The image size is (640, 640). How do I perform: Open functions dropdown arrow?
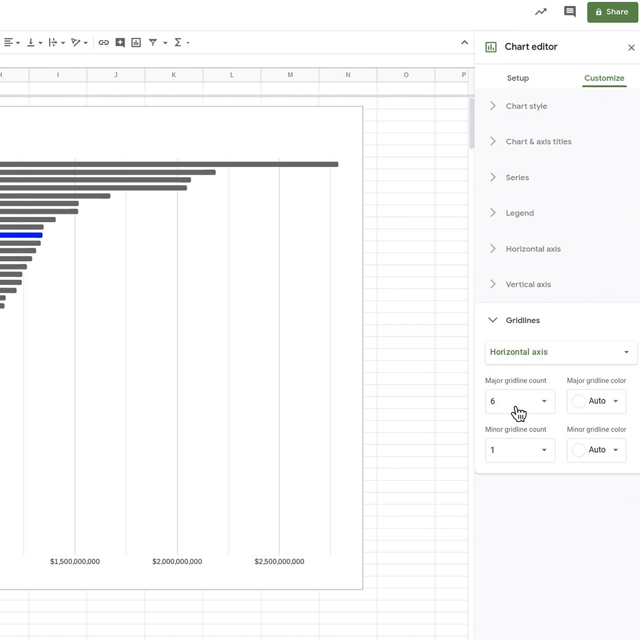[x=188, y=43]
